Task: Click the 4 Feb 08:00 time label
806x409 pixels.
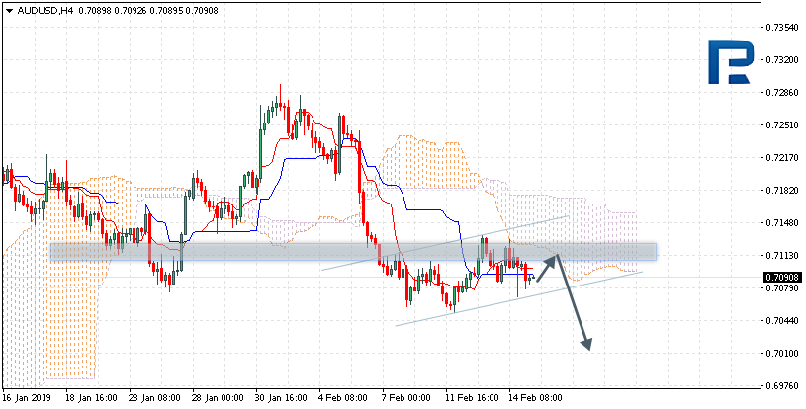Action: click(x=342, y=398)
